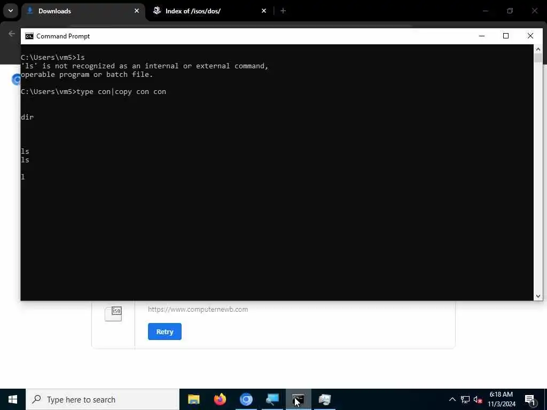The height and width of the screenshot is (410, 547).
Task: Open the last taskbar computer app icon
Action: [324, 399]
